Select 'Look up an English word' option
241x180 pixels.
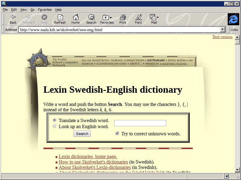(x=55, y=126)
